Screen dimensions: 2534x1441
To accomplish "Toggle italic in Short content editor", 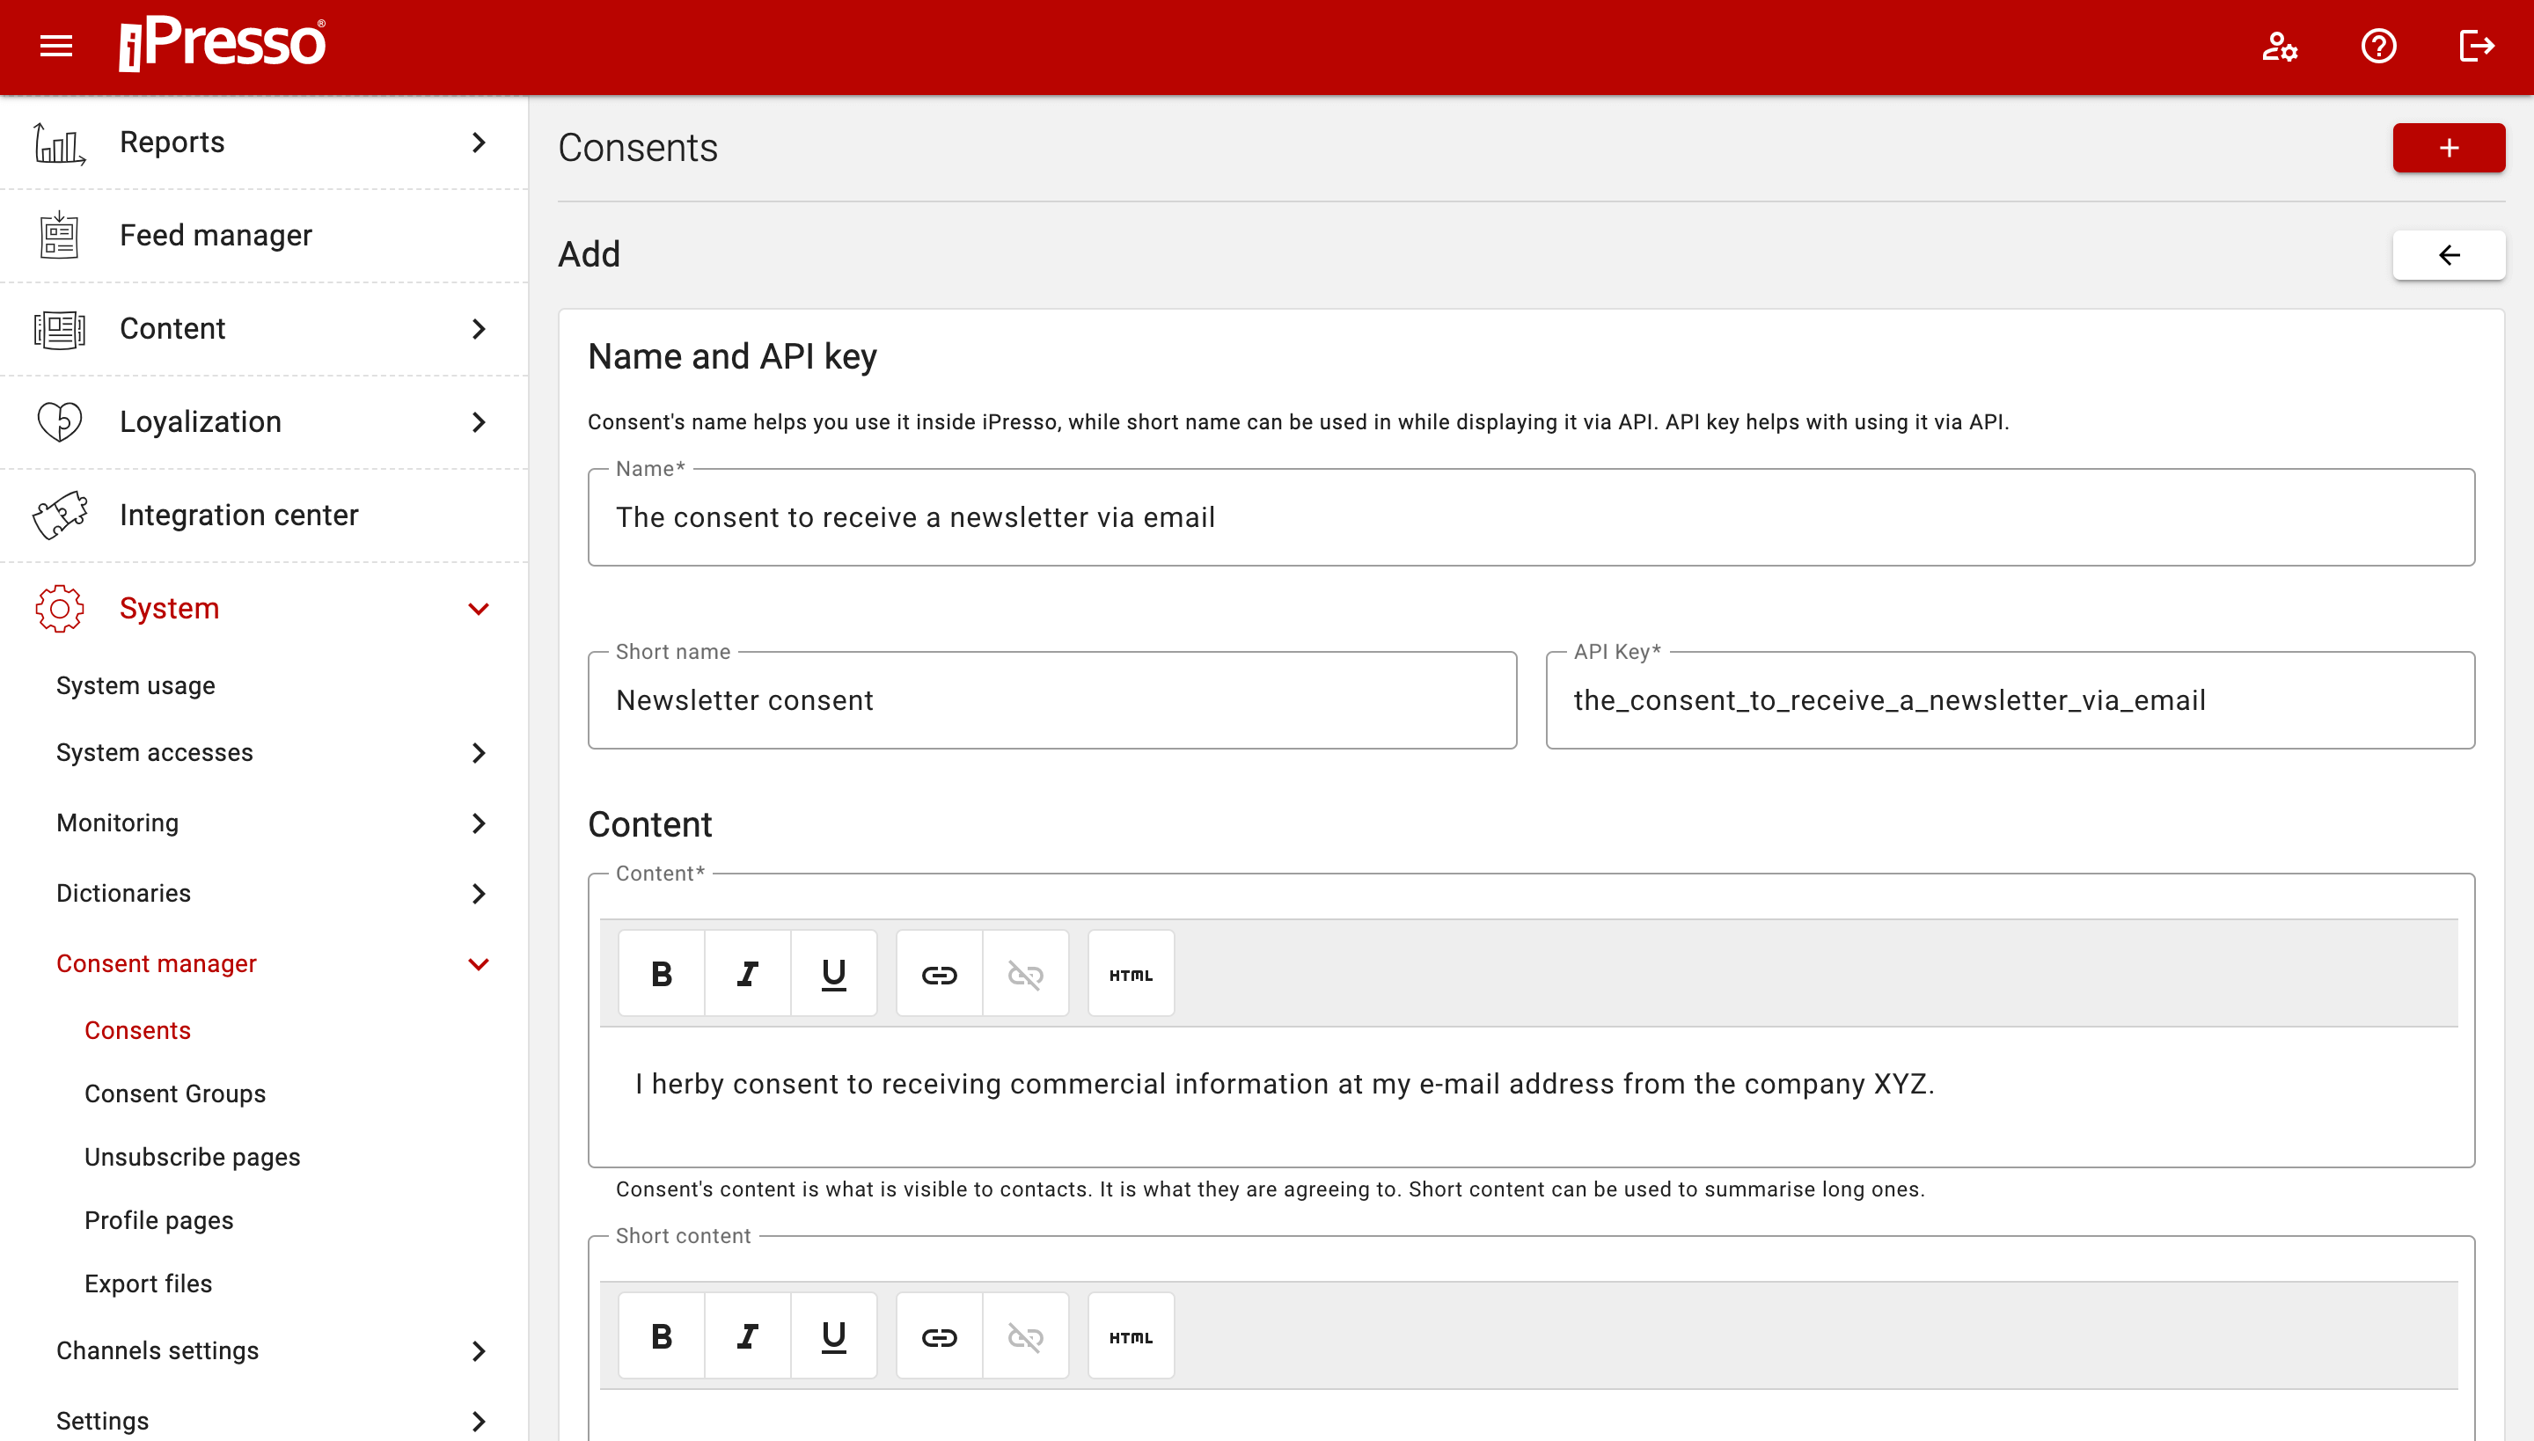I will 747,1336.
